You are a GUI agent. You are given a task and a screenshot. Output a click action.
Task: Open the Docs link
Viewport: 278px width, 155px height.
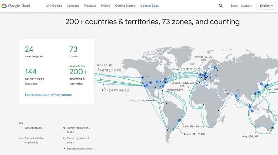point(234,6)
